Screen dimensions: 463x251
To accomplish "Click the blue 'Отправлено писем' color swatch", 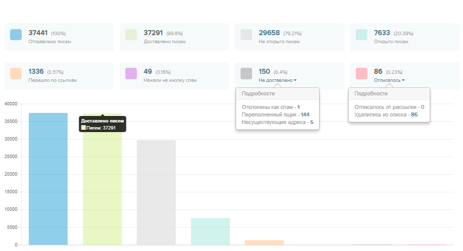I will (x=16, y=35).
